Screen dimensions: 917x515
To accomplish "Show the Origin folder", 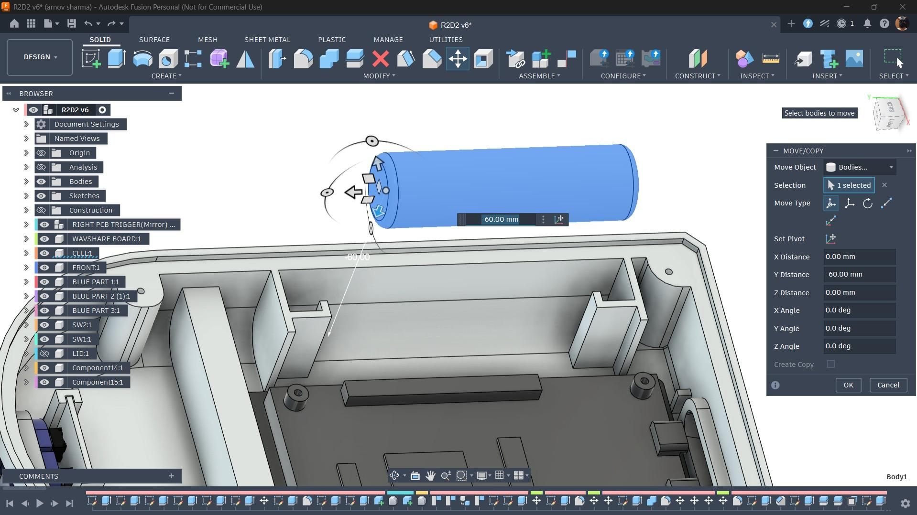I will point(41,153).
